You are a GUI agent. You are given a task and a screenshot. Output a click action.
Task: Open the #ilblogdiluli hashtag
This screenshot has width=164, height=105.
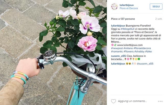(128, 29)
